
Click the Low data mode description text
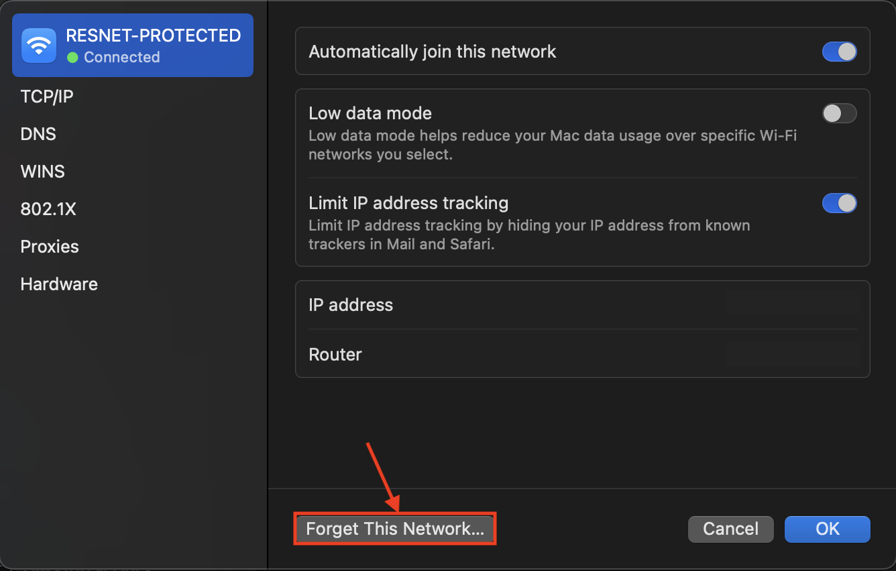553,145
